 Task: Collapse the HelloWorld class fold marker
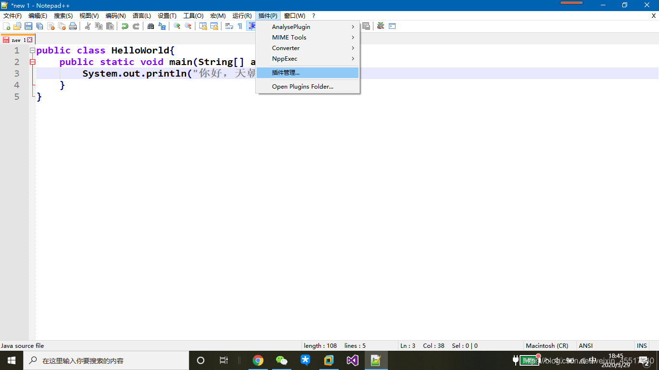(32, 51)
